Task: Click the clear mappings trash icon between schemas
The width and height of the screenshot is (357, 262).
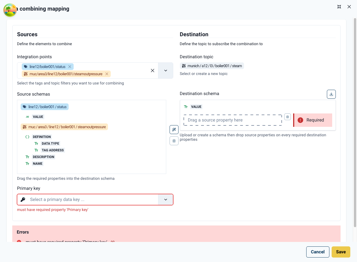Action: pos(174,141)
